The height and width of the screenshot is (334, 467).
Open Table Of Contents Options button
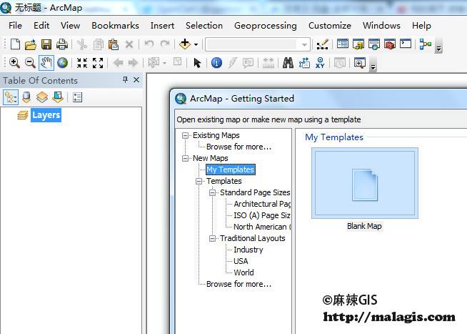(x=77, y=97)
